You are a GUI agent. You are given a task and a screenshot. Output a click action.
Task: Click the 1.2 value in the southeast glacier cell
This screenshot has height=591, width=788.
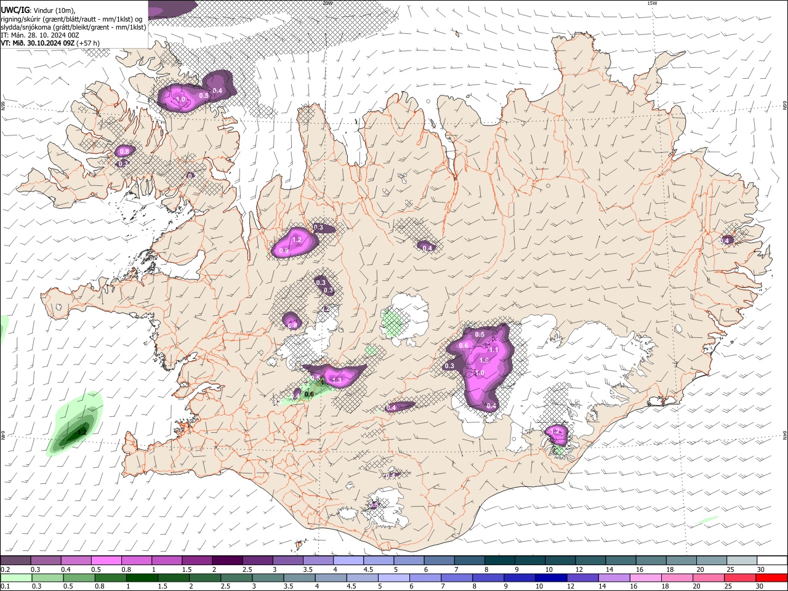coord(557,432)
